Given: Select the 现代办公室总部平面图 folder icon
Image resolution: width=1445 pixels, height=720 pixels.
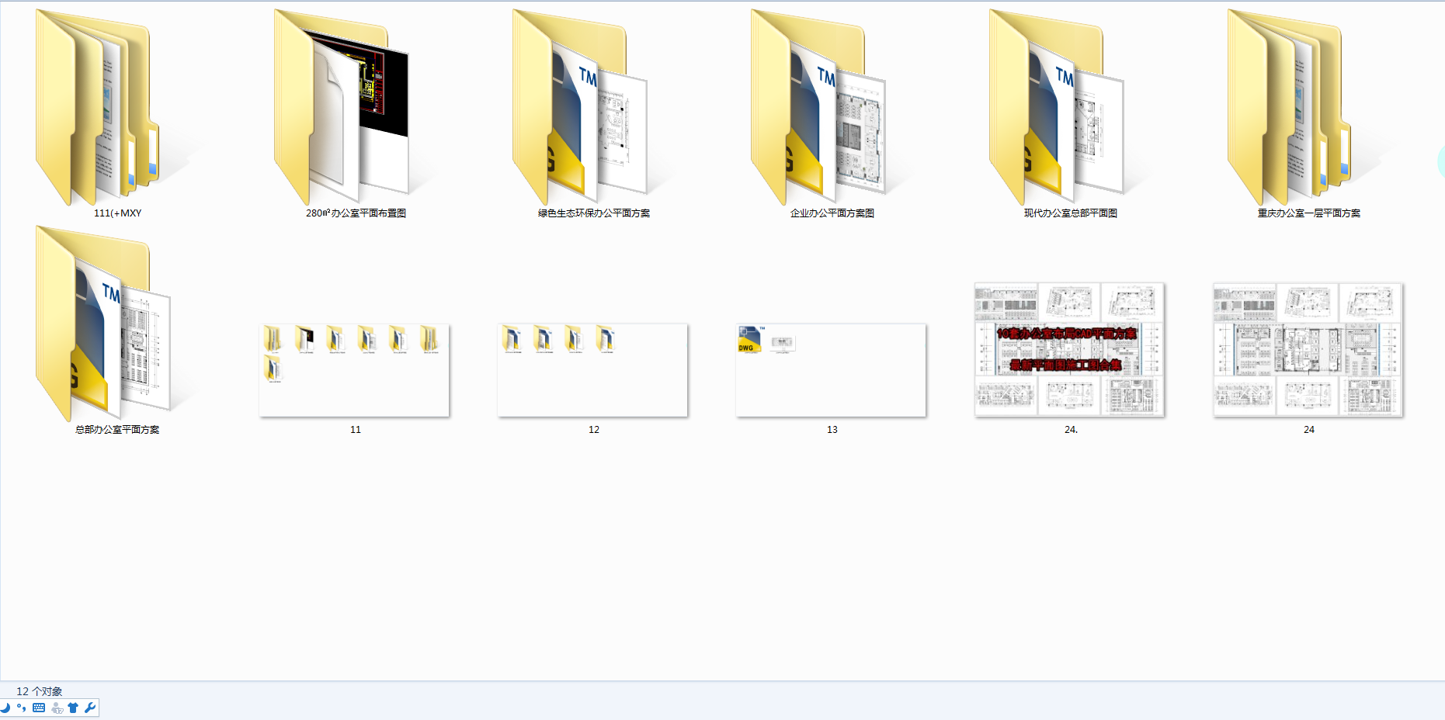Looking at the screenshot, I should [1057, 107].
